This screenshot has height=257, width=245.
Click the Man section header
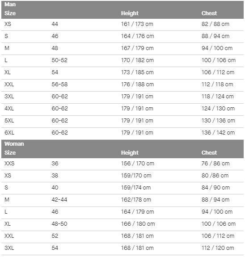(10, 4)
